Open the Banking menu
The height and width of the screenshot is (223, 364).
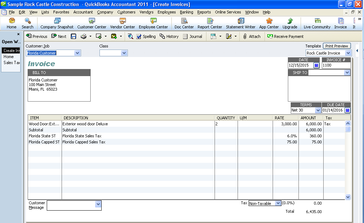[186, 12]
